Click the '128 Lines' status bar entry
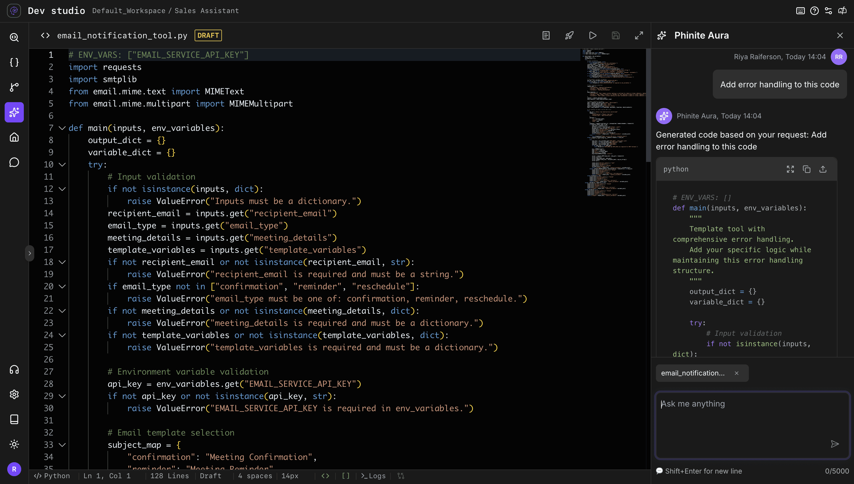The height and width of the screenshot is (484, 854). coord(169,476)
